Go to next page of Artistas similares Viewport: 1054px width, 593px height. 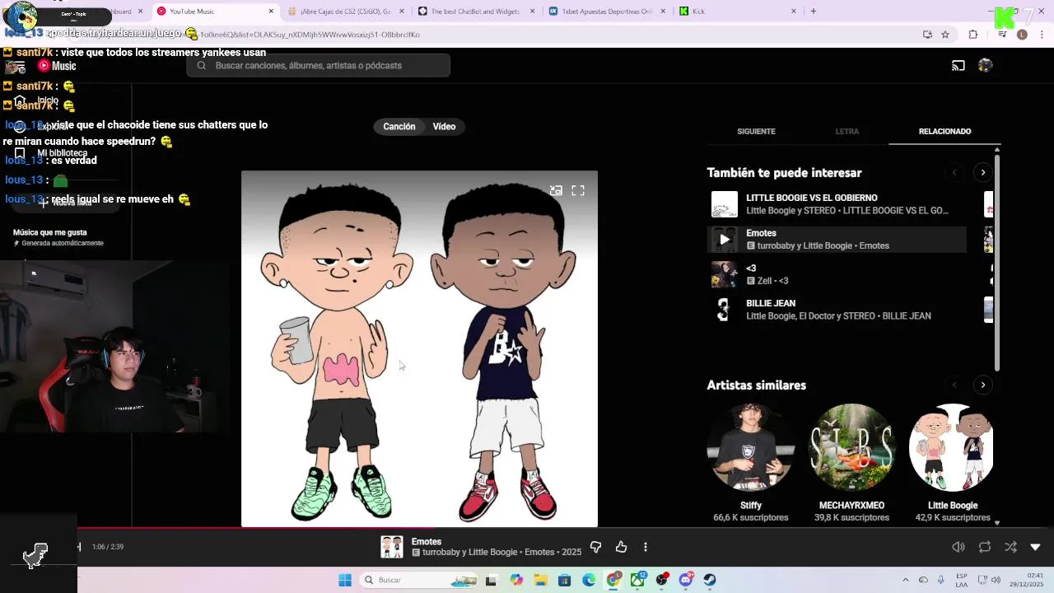[982, 385]
